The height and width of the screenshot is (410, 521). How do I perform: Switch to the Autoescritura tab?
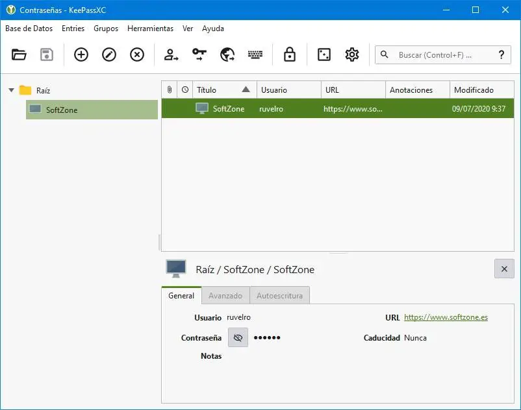(x=279, y=296)
